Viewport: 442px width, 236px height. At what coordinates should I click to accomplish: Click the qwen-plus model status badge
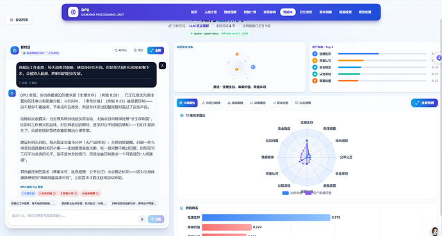219,33
